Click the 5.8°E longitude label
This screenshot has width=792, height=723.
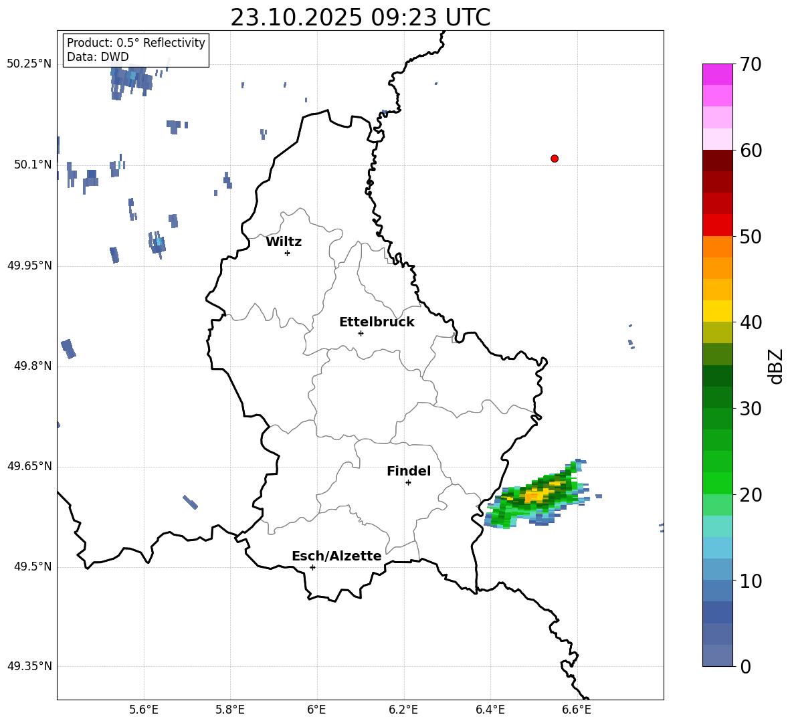(230, 710)
